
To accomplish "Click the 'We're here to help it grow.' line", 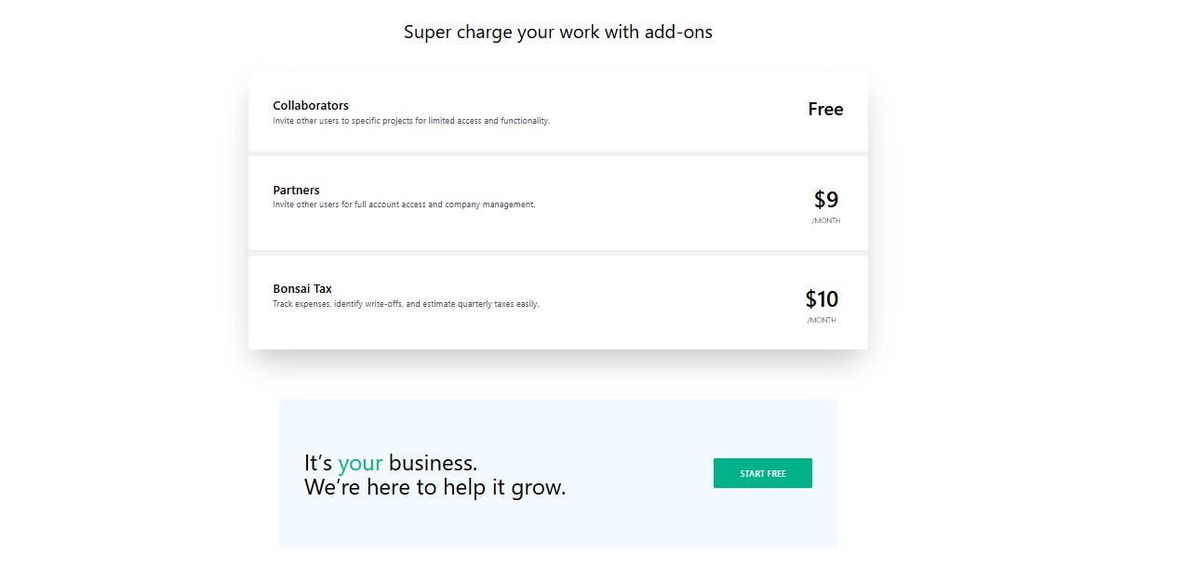I will (435, 487).
